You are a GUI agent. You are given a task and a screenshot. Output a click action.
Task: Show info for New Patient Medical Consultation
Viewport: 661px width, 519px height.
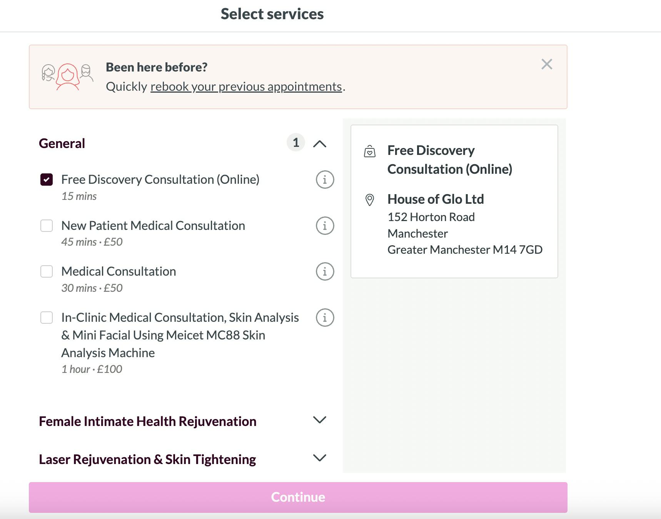(325, 226)
